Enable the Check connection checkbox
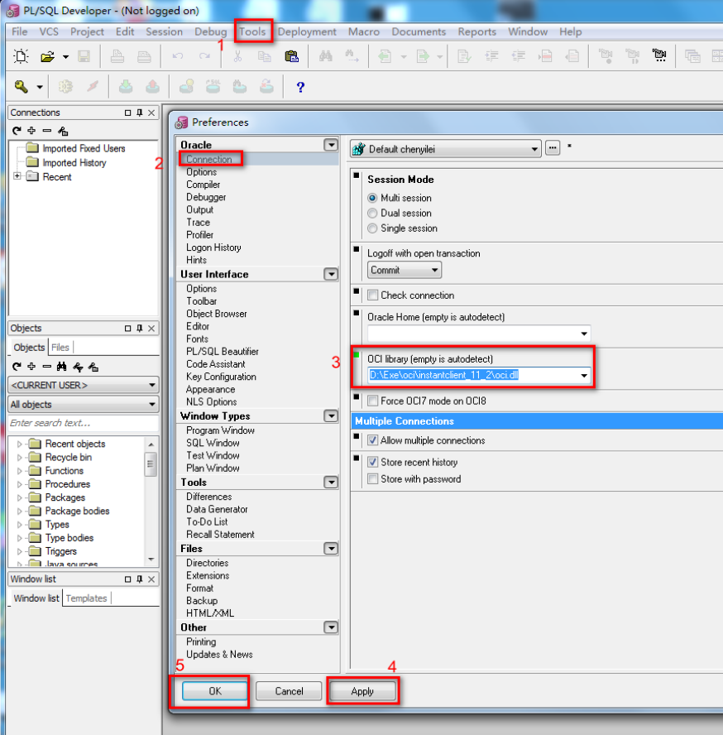The width and height of the screenshot is (723, 735). 373,295
